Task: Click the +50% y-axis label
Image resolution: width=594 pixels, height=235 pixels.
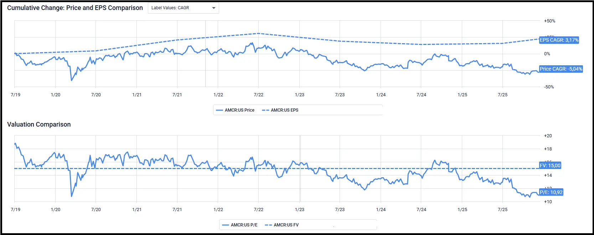Action: (x=549, y=21)
